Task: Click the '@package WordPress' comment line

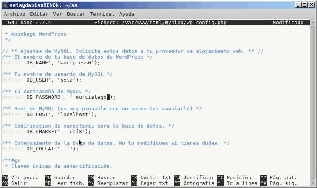Action: (x=36, y=34)
